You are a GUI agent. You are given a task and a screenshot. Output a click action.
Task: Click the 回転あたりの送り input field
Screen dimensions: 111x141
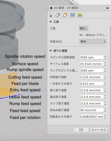point(92,117)
